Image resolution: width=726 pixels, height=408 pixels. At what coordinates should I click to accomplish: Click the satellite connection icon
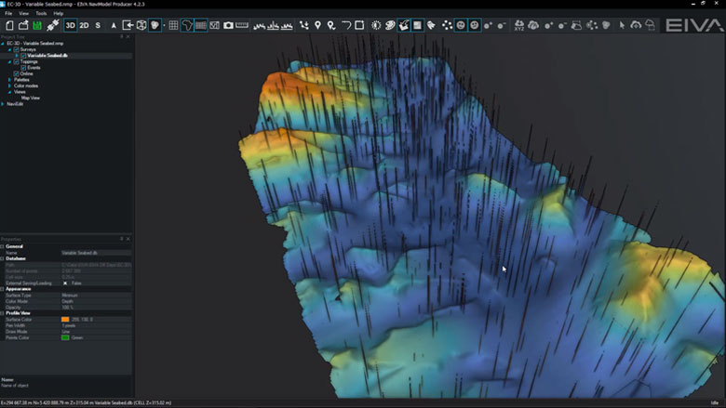pyautogui.click(x=53, y=25)
